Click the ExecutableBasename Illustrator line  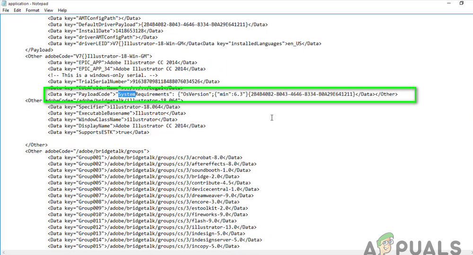point(117,113)
